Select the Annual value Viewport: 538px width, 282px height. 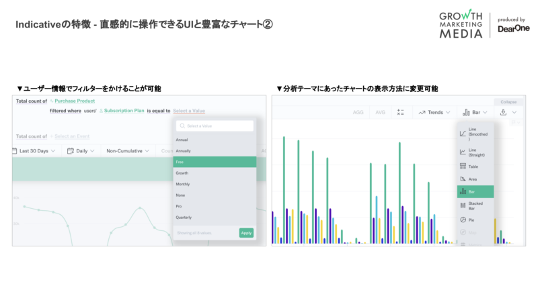click(215, 140)
